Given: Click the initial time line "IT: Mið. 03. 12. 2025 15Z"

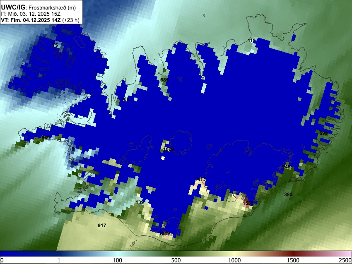Looking at the screenshot, I should click(x=31, y=14).
